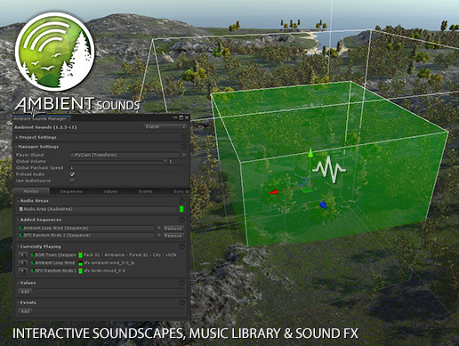Click the red X-axis gizmo arrow
Viewport: 459px width, 346px height.
point(274,192)
